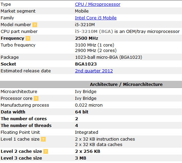The image size is (182, 163).
Task: Select the 2500 MHz frequency value
Action: (87, 38)
